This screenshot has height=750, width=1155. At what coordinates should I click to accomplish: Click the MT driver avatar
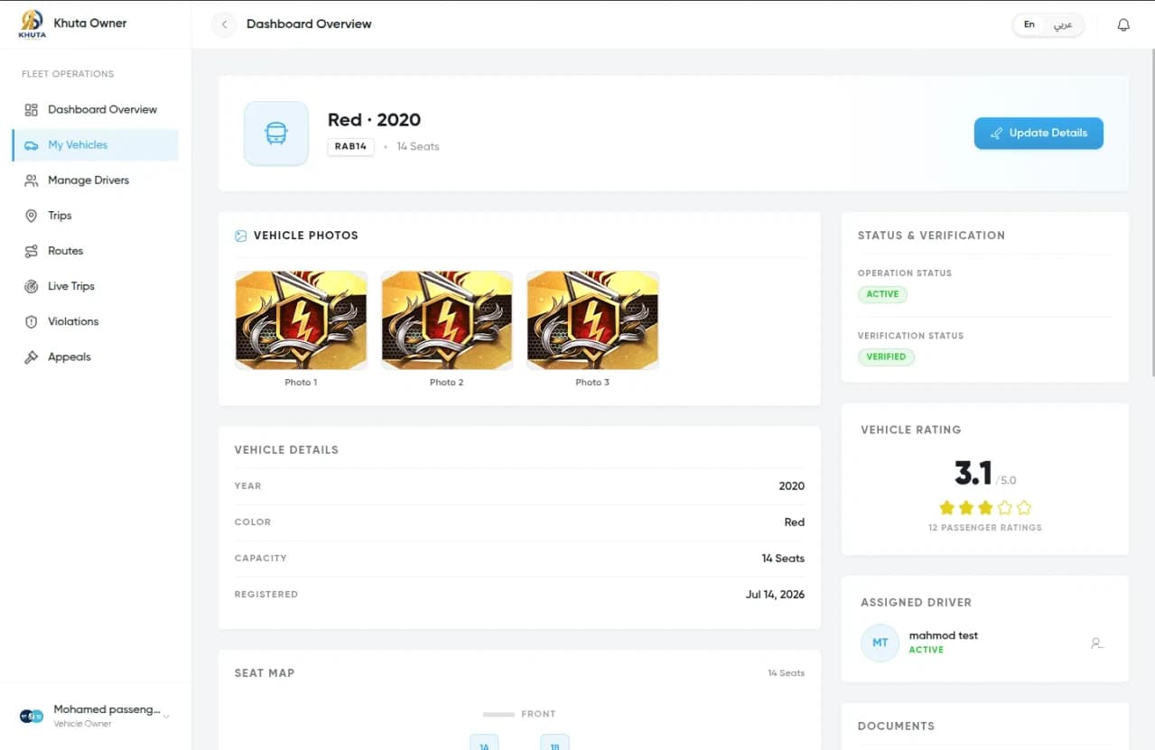880,643
